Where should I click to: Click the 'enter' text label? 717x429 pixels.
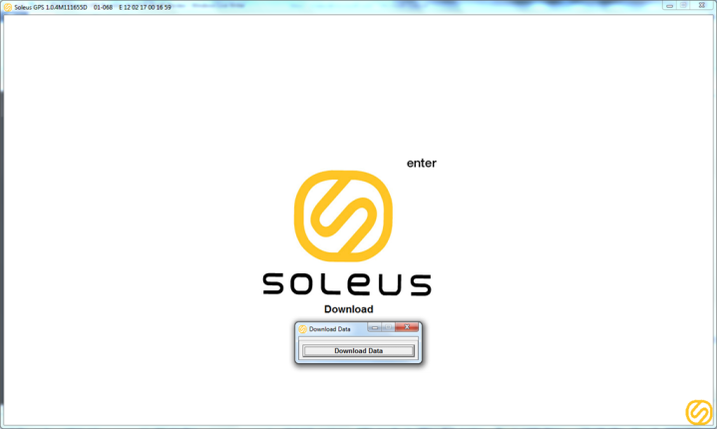(422, 164)
